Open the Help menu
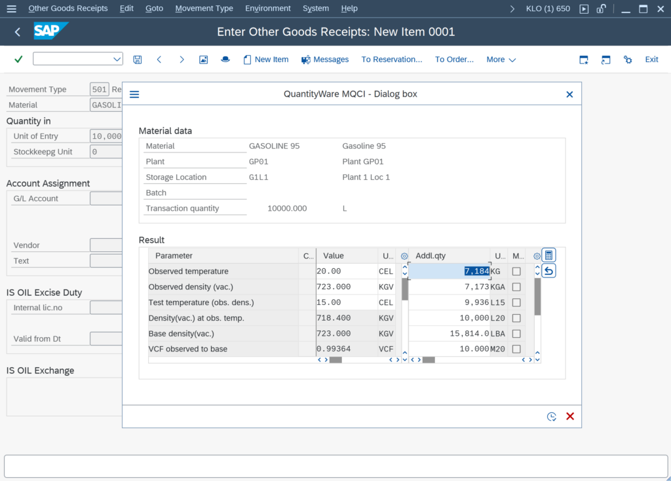This screenshot has width=671, height=481. 349,9
